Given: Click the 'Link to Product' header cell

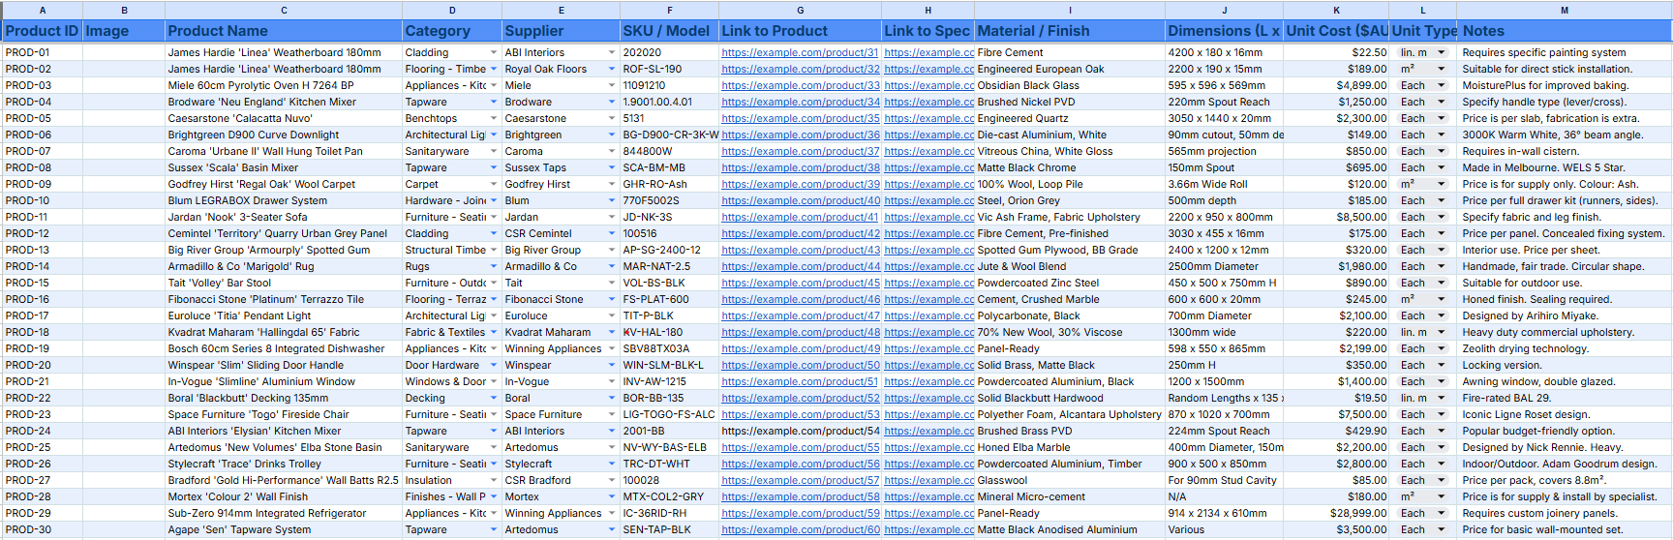Looking at the screenshot, I should click(800, 31).
